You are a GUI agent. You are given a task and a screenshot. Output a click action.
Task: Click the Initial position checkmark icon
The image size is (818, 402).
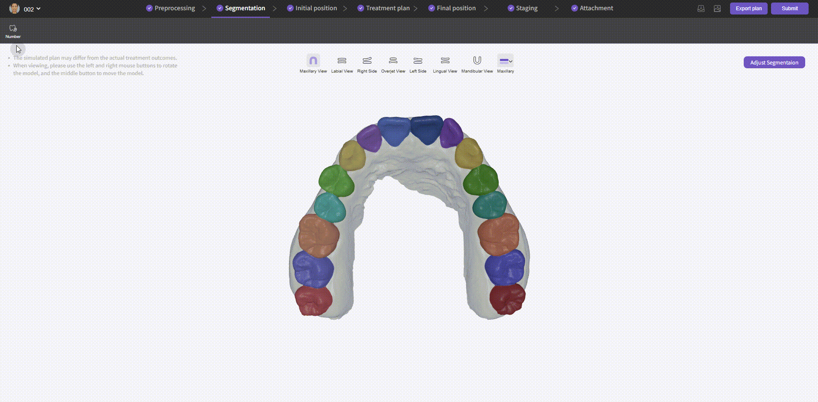tap(290, 8)
